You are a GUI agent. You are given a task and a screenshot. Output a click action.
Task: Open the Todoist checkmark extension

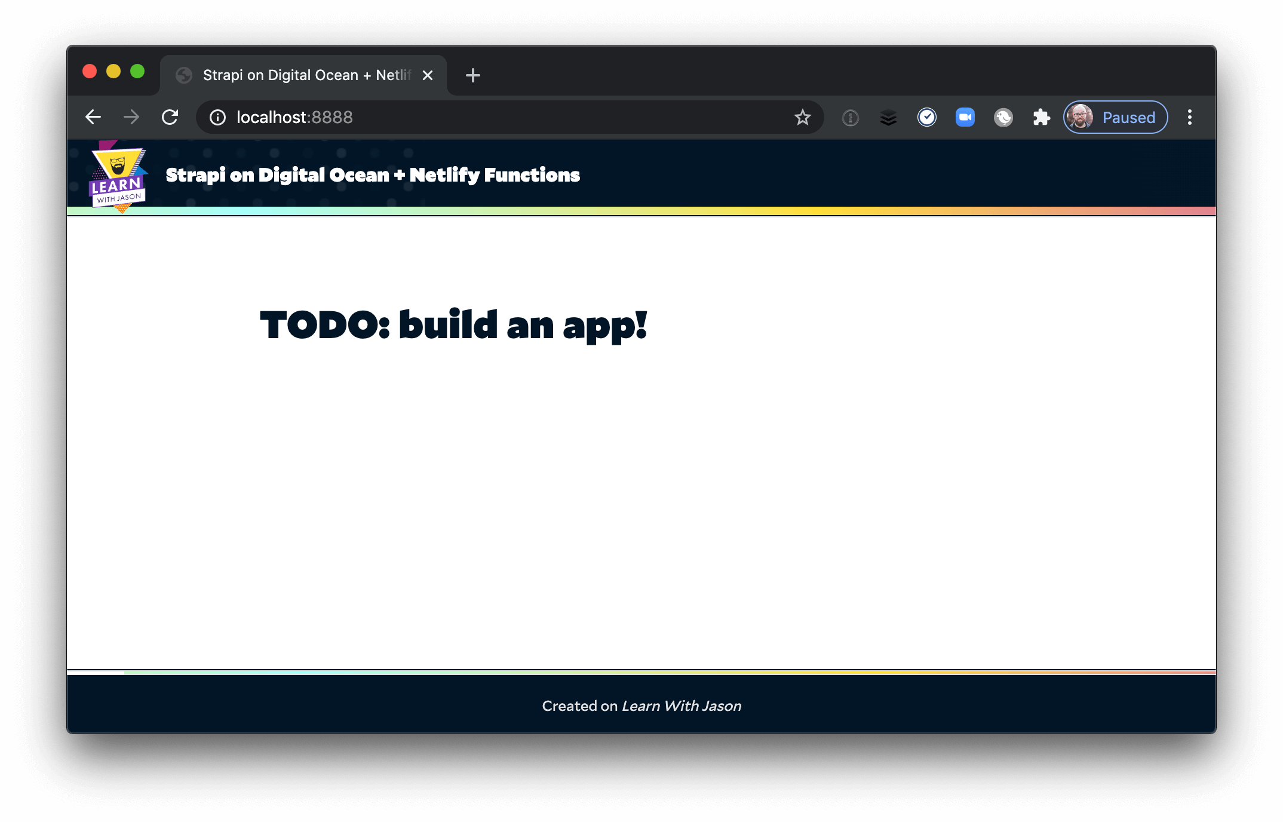coord(928,117)
